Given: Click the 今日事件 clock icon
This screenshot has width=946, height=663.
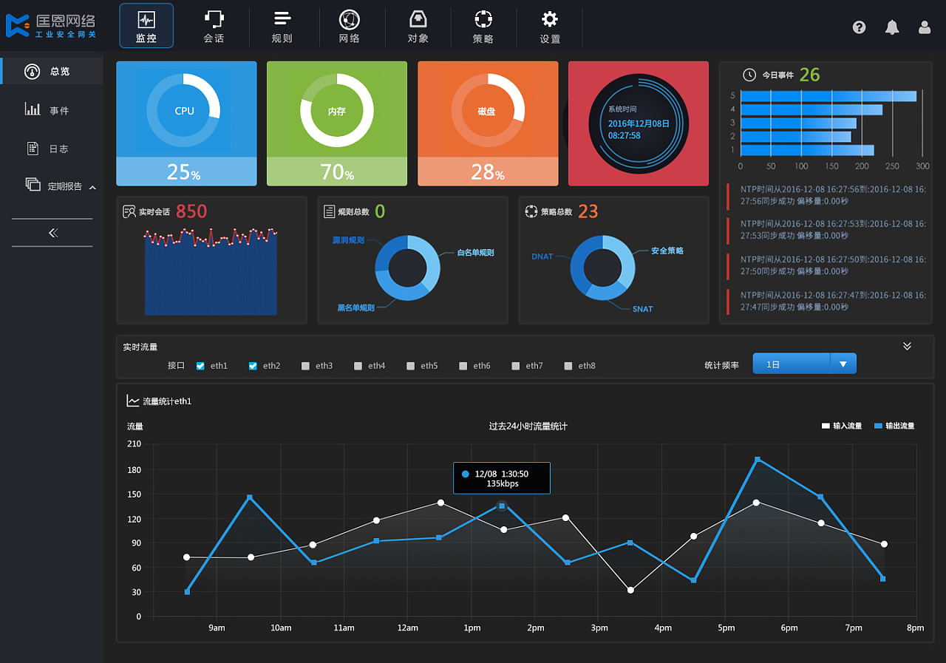Looking at the screenshot, I should (x=749, y=75).
